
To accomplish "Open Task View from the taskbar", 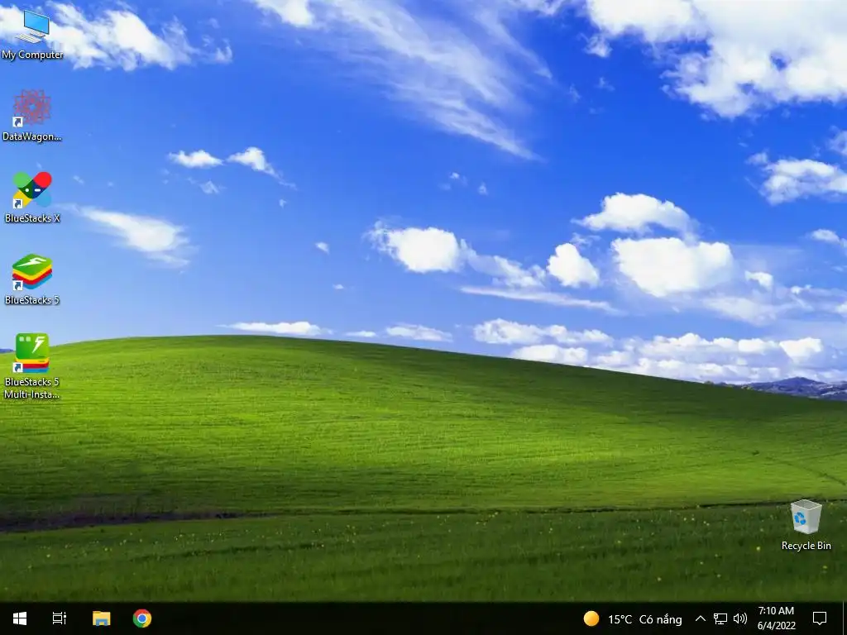I will 60,618.
